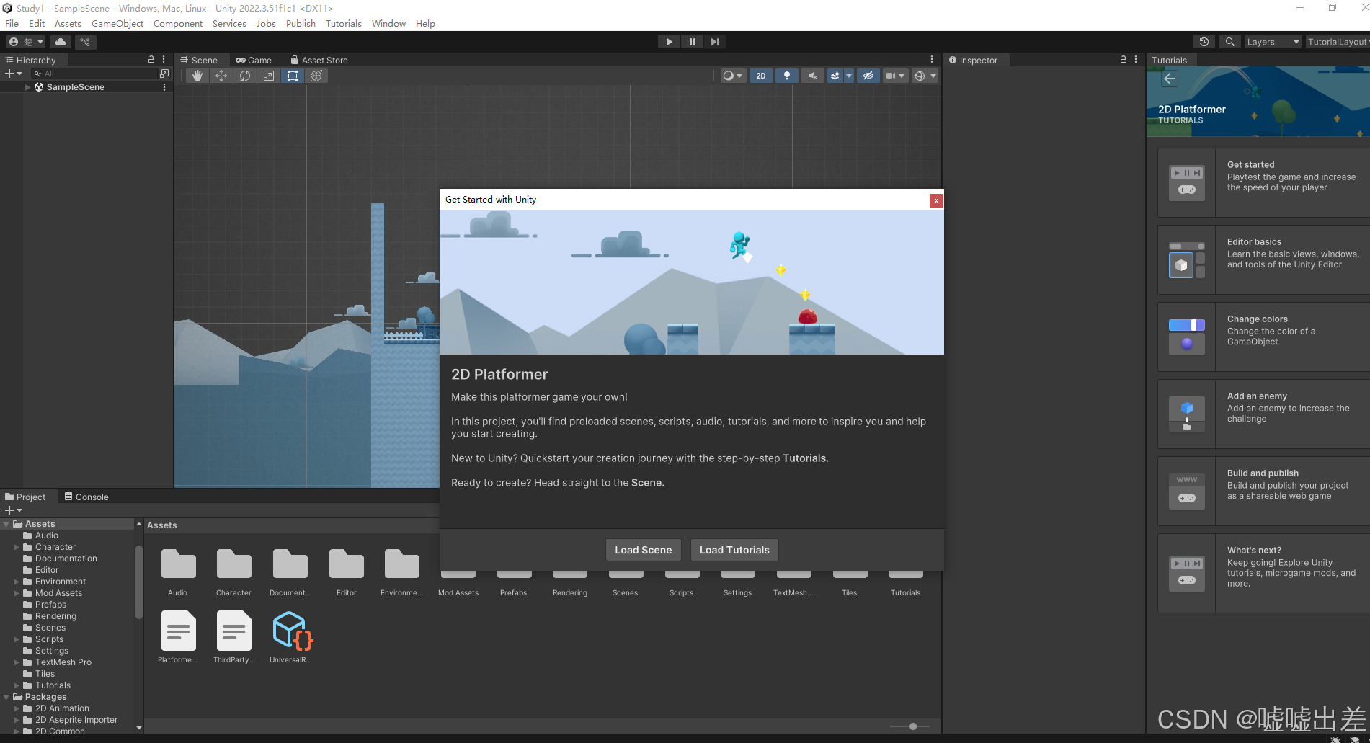Toggle hidden objects scene visibility
The image size is (1370, 743).
point(868,76)
